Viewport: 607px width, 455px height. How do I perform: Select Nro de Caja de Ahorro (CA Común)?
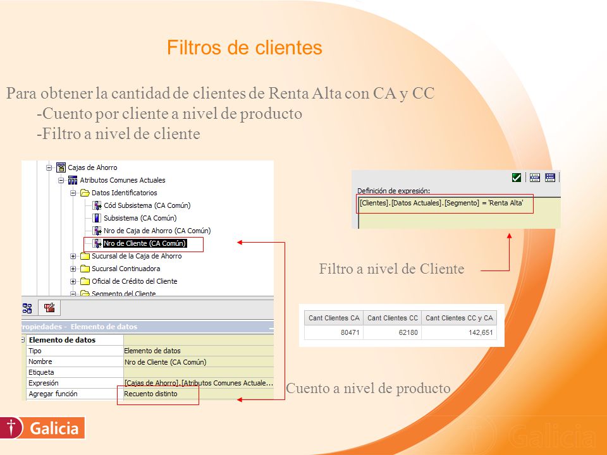157,231
